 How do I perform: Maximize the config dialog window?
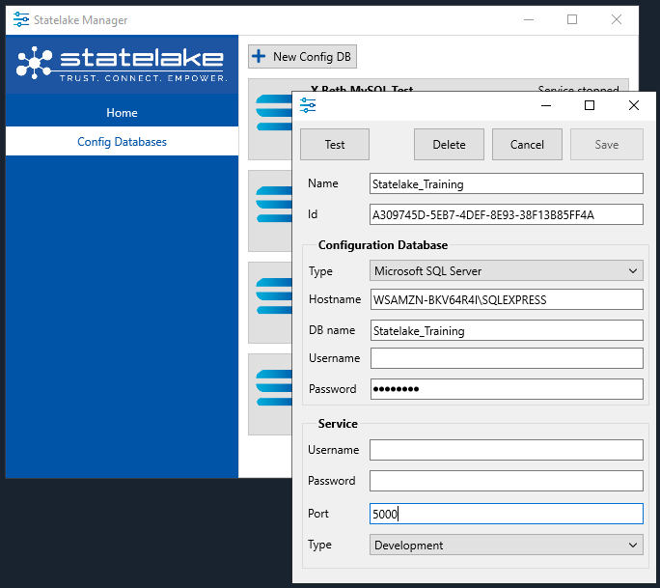pos(590,105)
